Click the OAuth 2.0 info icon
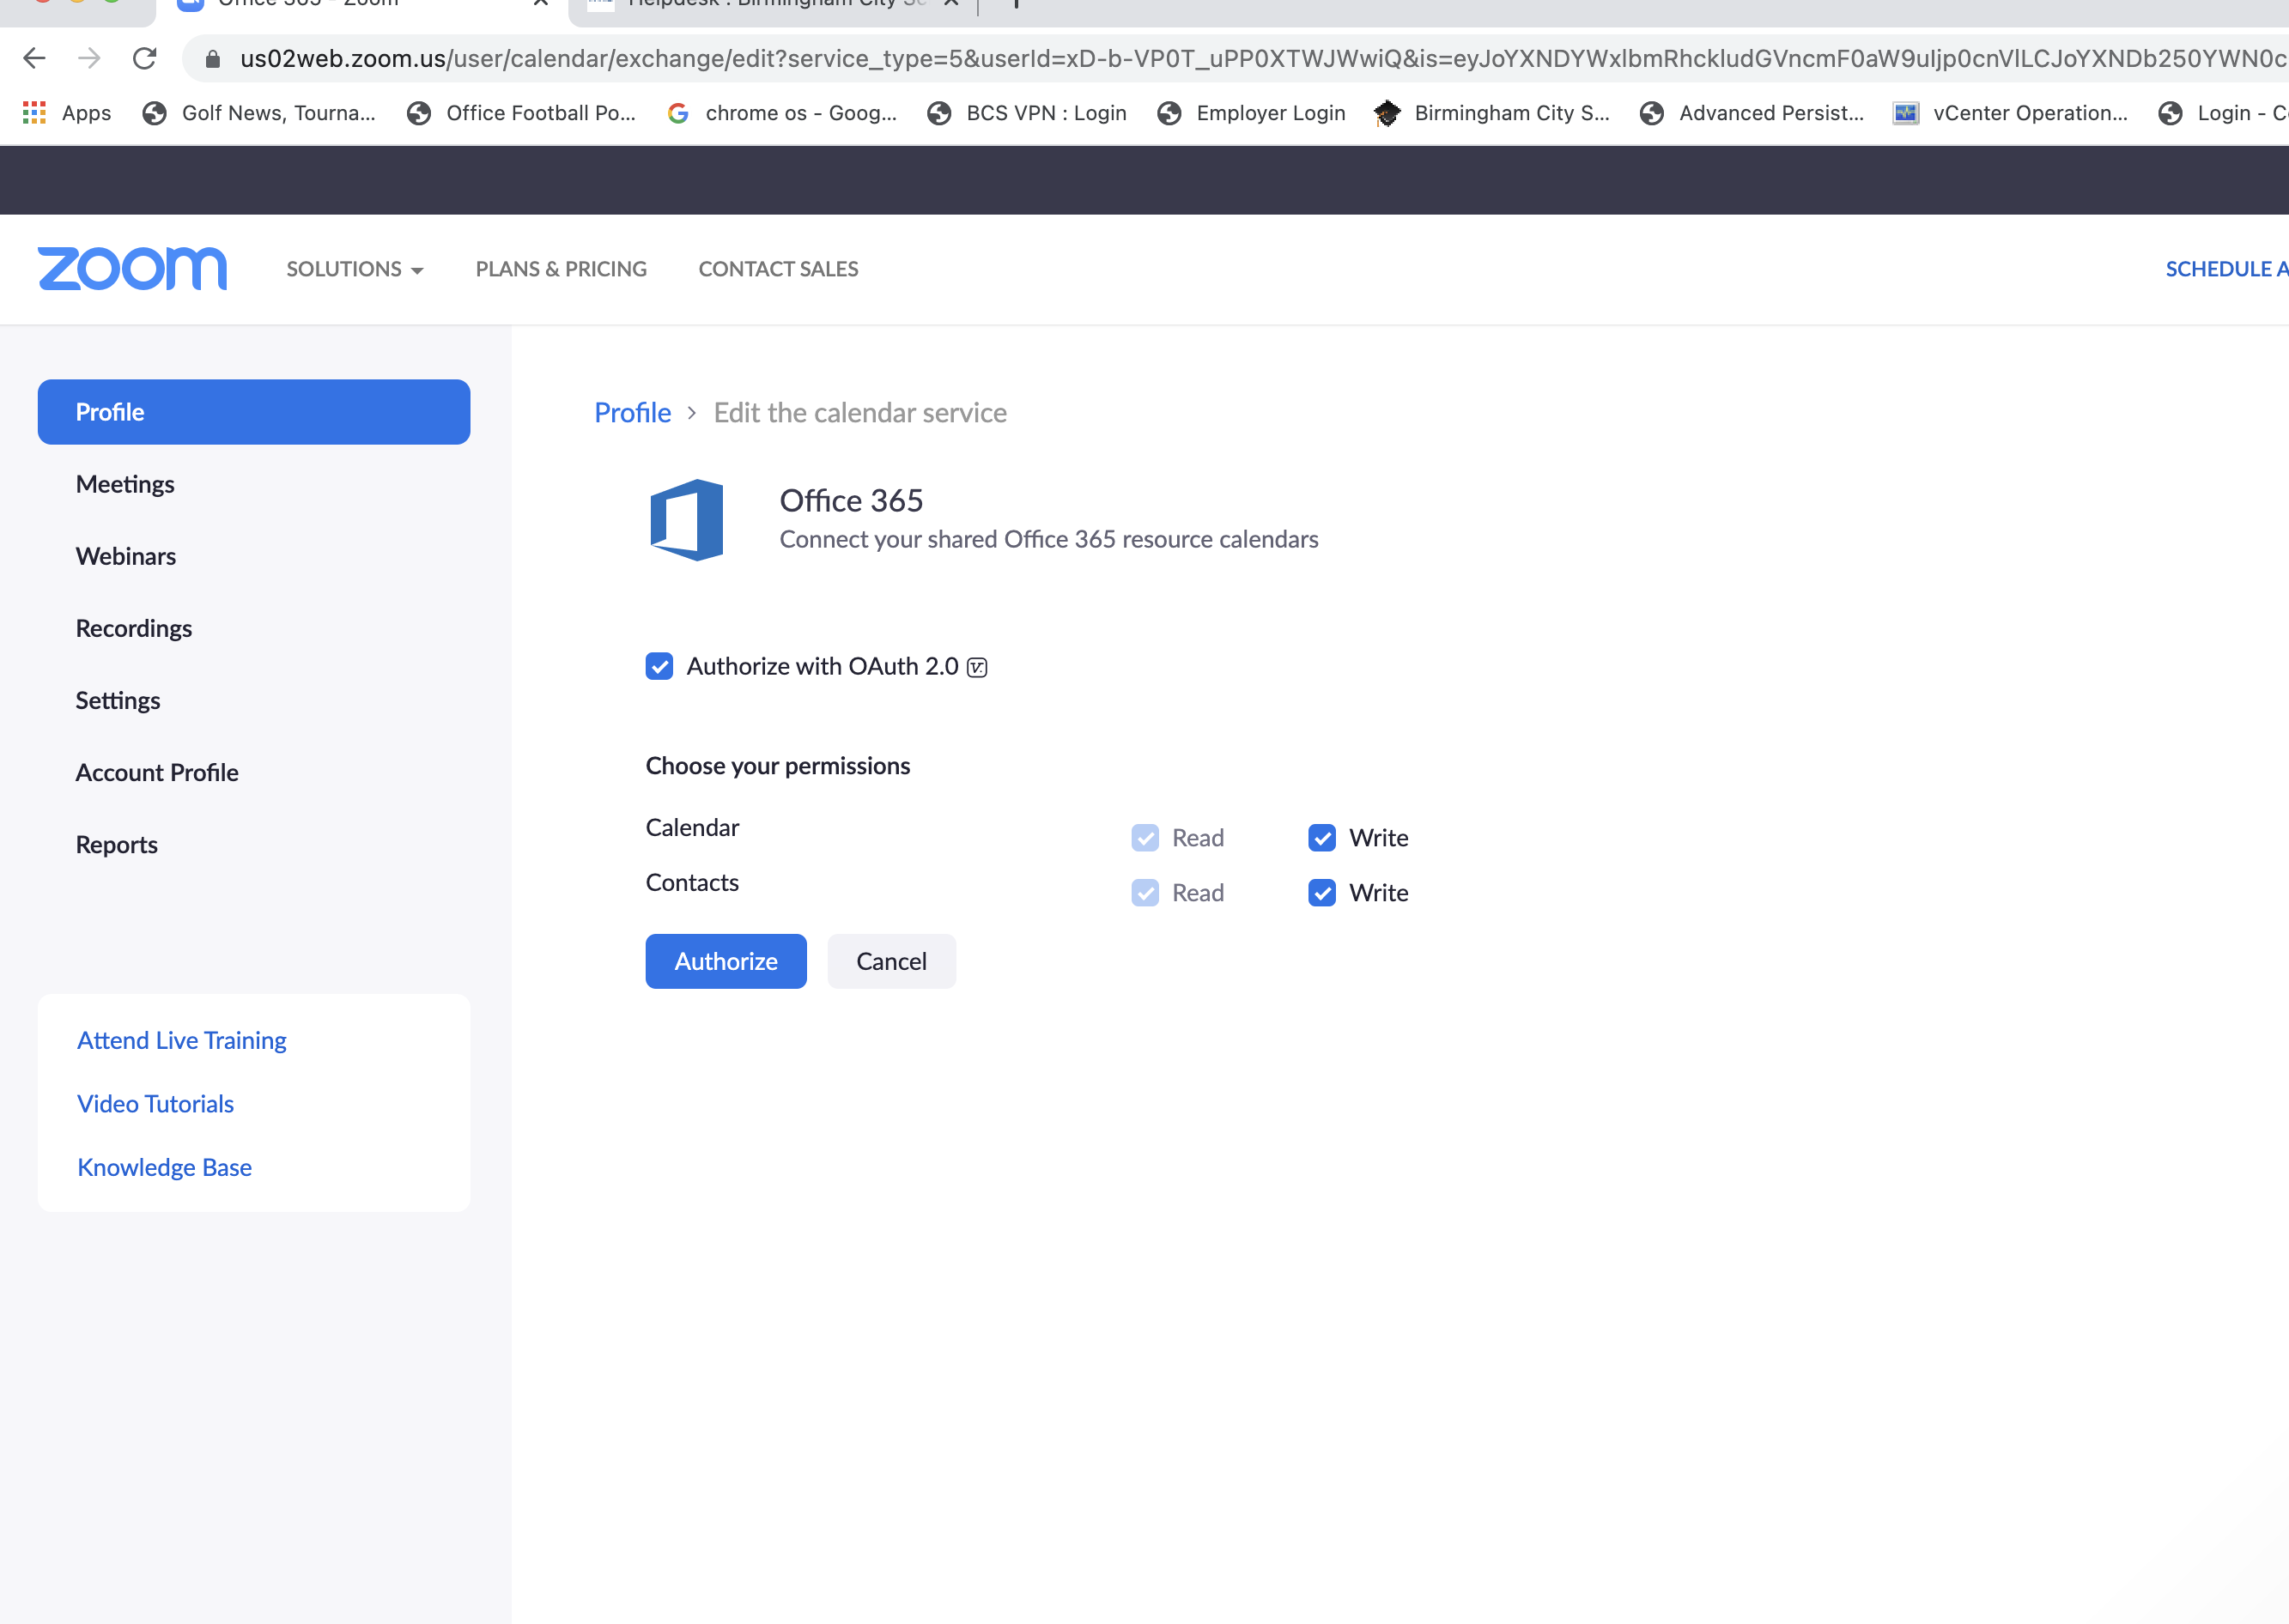The height and width of the screenshot is (1624, 2289). (x=977, y=667)
